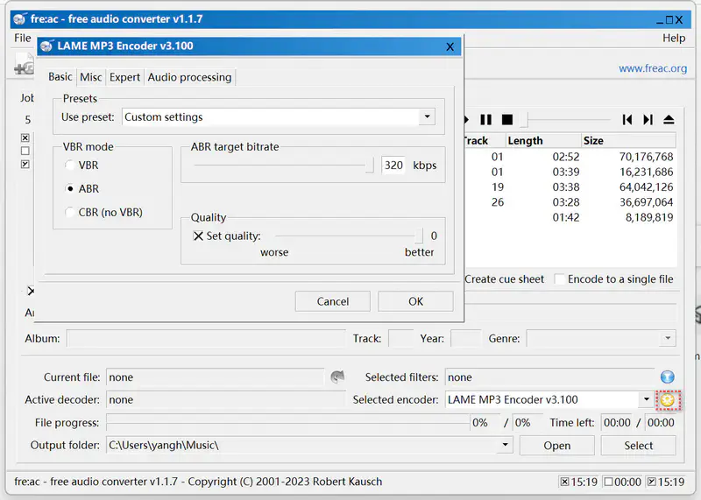Open the Expert tab

point(124,77)
